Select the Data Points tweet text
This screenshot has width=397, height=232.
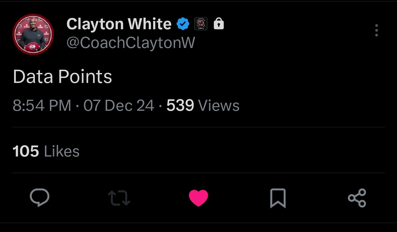tap(62, 77)
